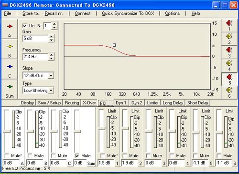
Task: Click the Connect menu item
Action: click(83, 13)
